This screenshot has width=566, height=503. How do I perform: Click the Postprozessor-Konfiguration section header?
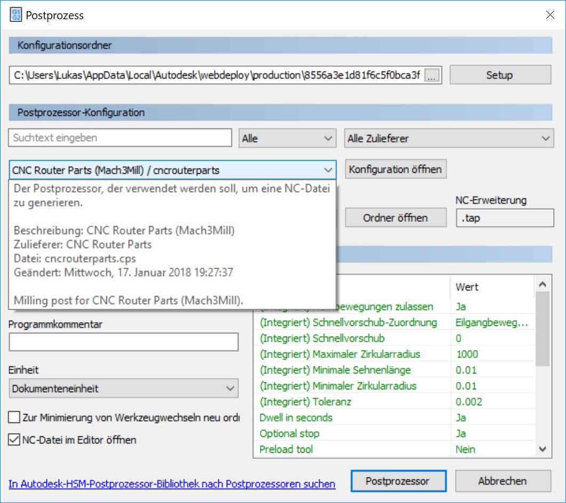281,113
